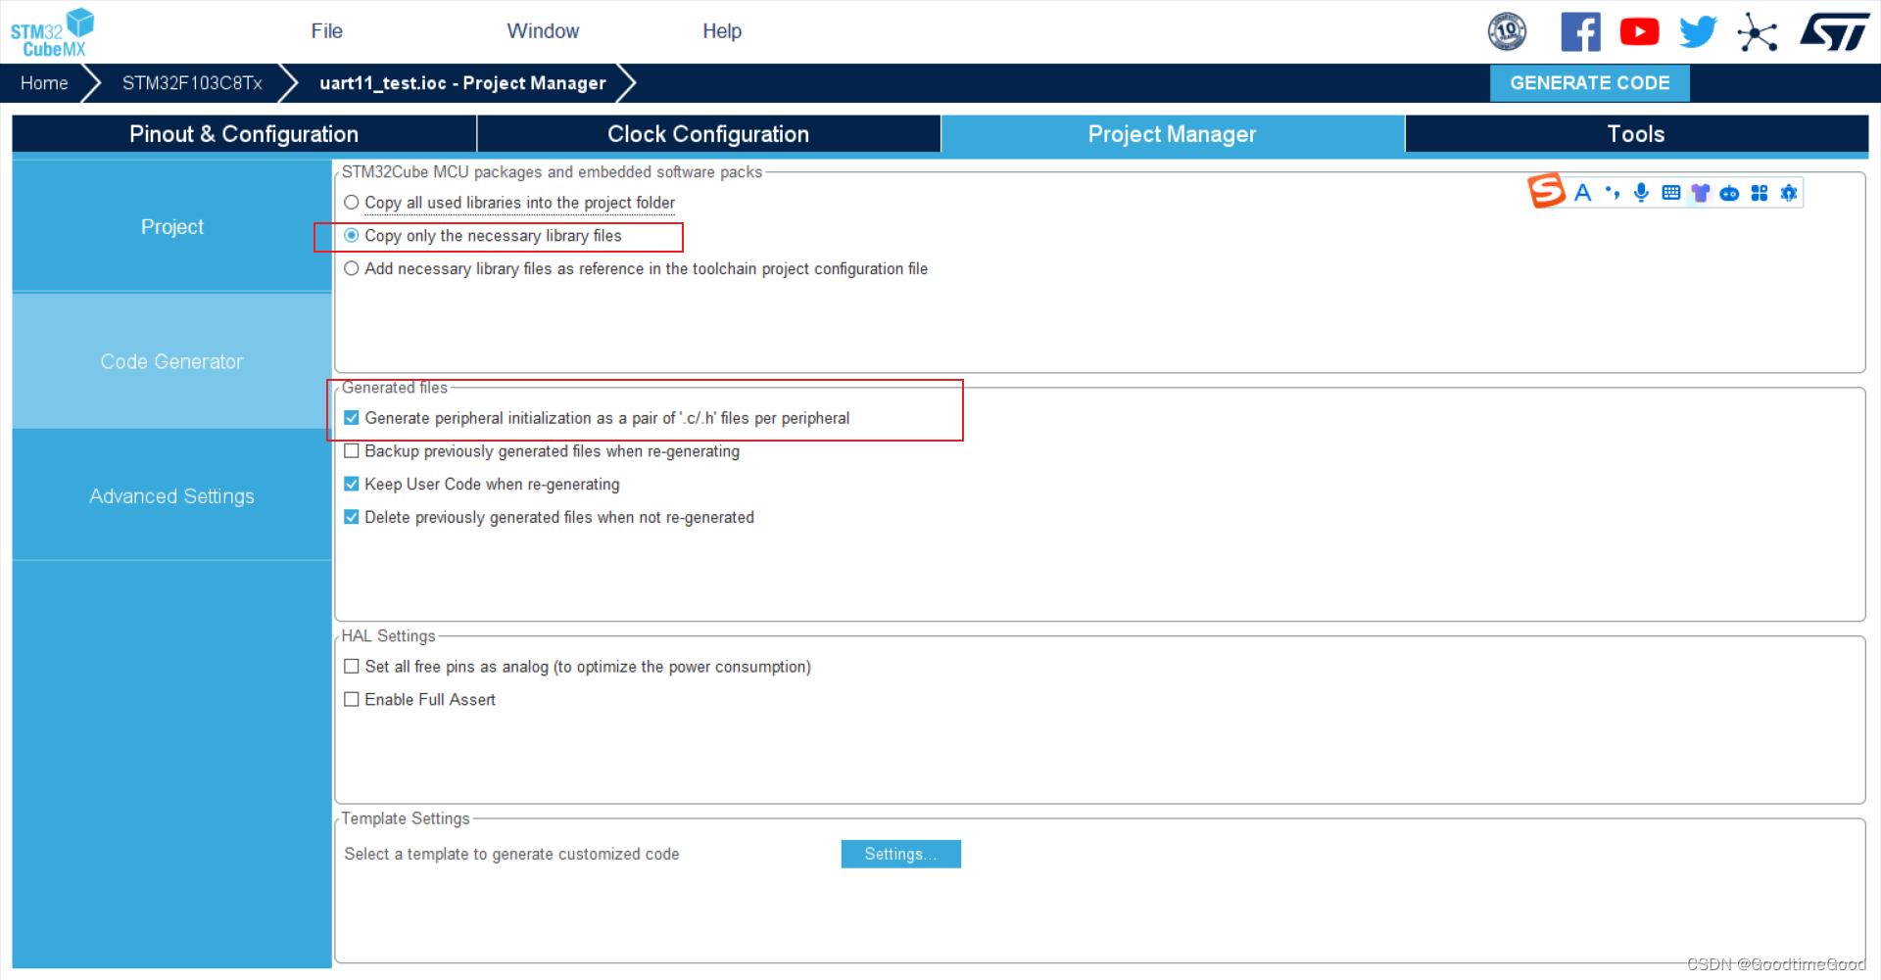Toggle generate '.c/.h' files per peripheral
This screenshot has height=980, width=1881.
point(352,418)
